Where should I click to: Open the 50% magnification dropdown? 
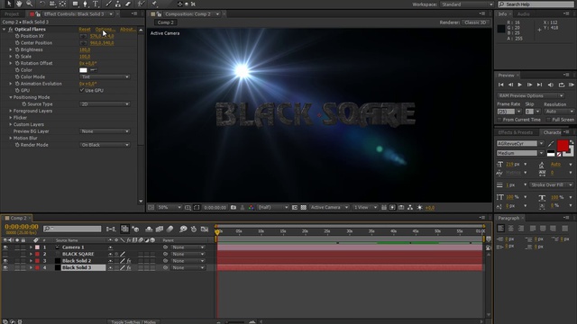(169, 208)
